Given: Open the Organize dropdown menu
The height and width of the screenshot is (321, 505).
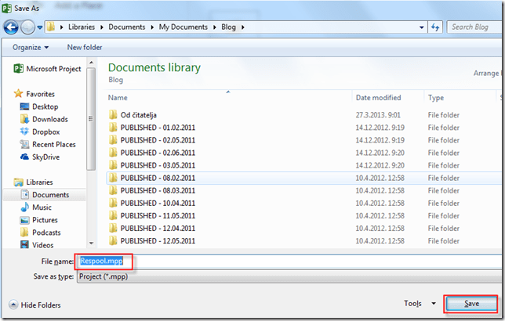Looking at the screenshot, I should pos(31,47).
